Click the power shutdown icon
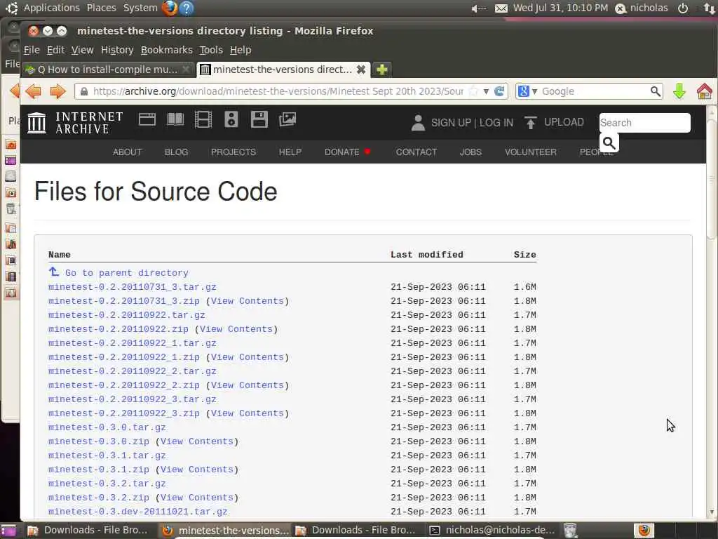 click(683, 8)
